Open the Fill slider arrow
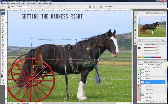168x104 pixels. click(161, 68)
